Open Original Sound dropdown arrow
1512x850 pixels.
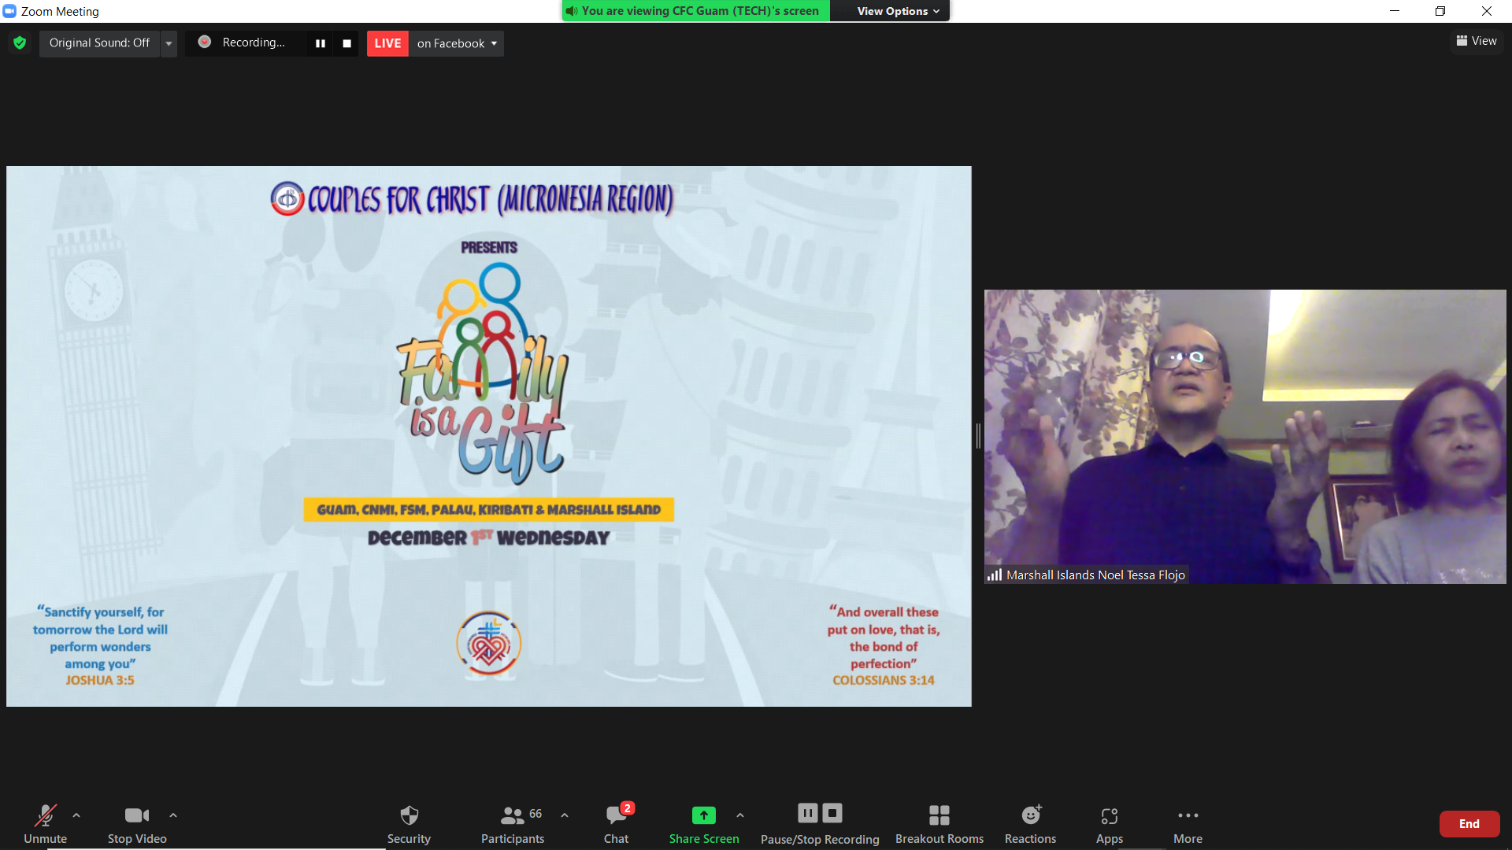point(169,43)
